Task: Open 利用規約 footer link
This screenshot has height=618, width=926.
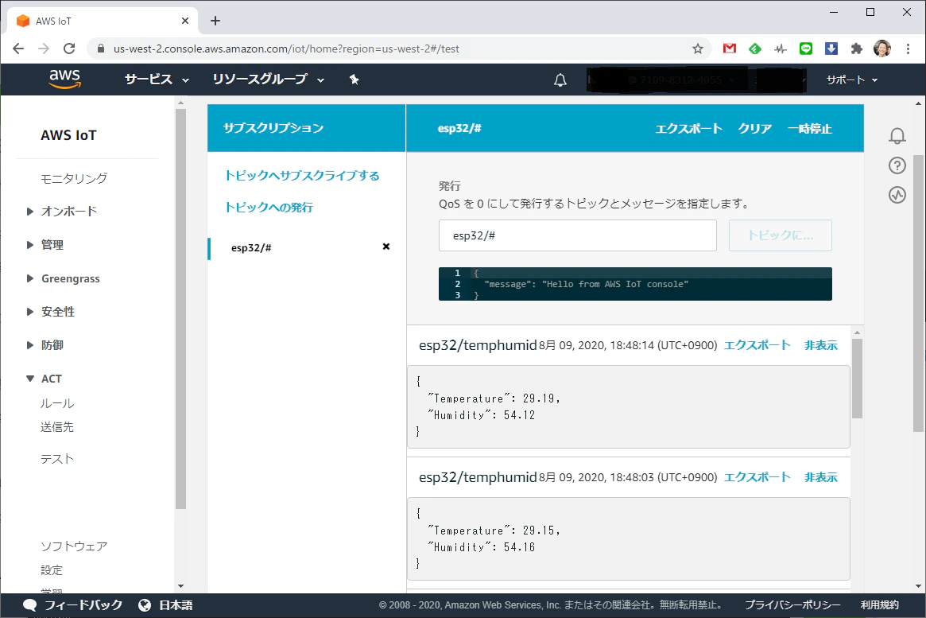Action: (879, 605)
